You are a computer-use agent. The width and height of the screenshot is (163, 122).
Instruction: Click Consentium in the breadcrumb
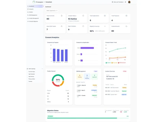[49, 2]
